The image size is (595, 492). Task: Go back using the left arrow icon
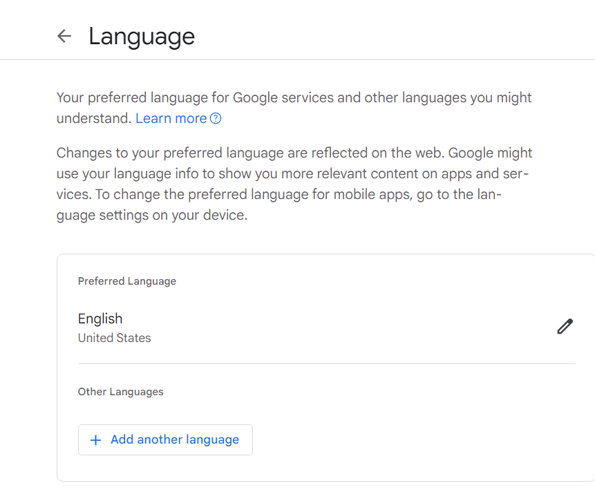[x=64, y=36]
